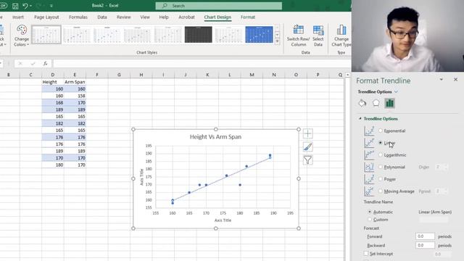The width and height of the screenshot is (464, 261).
Task: Open Customize Quick Access Toolbar dropdown
Action: [x=51, y=6]
